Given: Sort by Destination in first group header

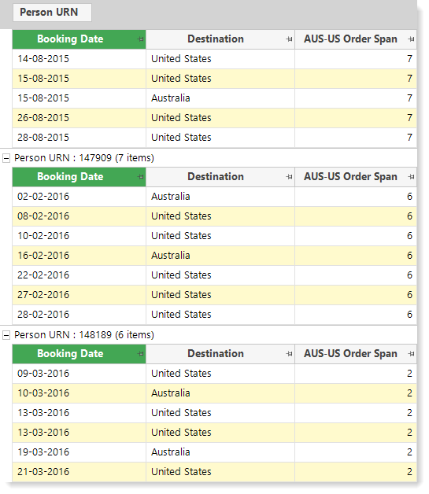Looking at the screenshot, I should point(216,39).
